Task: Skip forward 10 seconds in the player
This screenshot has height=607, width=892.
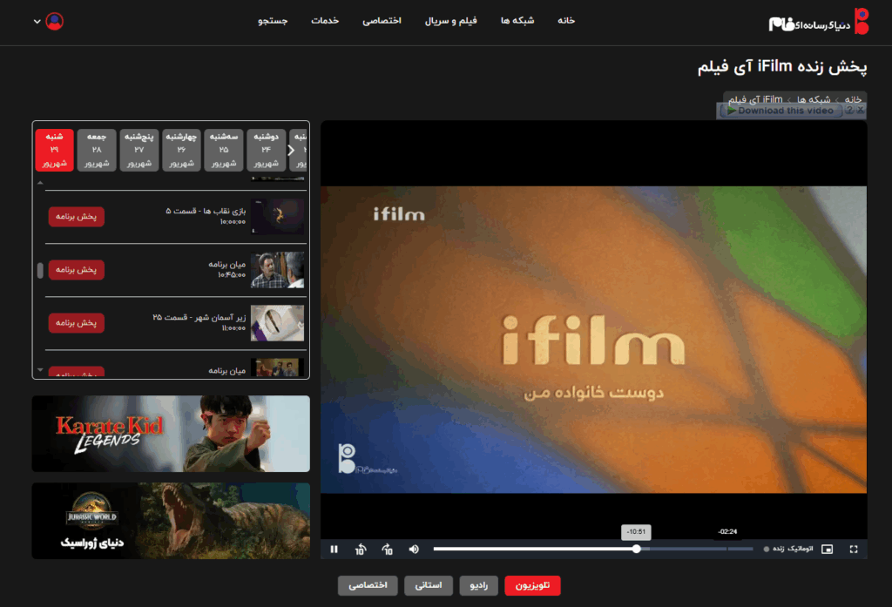Action: pyautogui.click(x=388, y=549)
